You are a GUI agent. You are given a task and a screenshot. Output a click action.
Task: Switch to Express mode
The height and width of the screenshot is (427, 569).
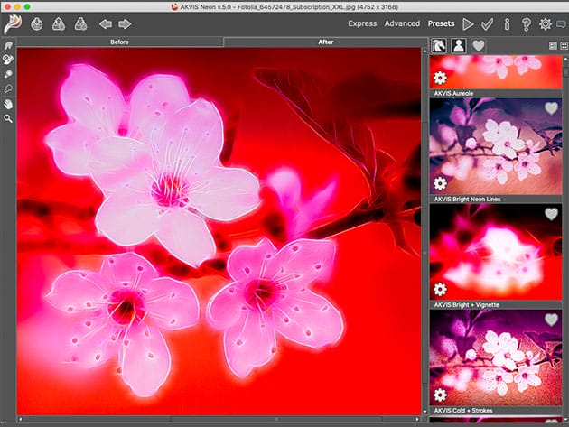click(x=361, y=23)
